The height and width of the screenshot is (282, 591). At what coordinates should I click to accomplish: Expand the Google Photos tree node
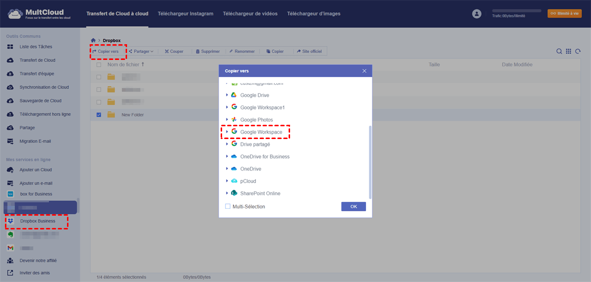click(227, 119)
